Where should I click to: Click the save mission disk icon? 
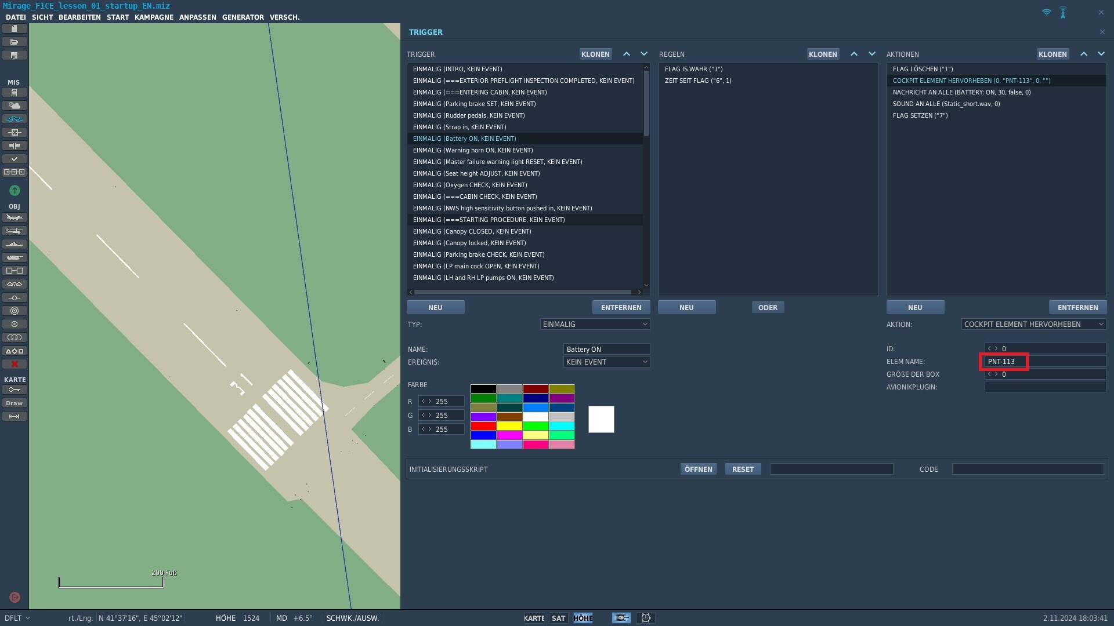coord(15,56)
